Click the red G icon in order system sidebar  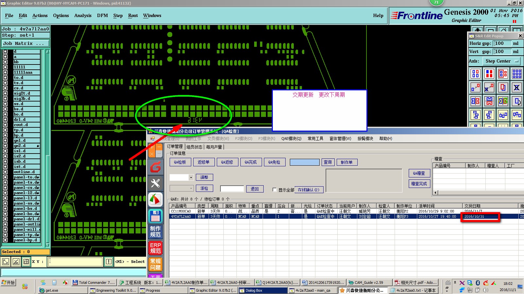pos(155,167)
